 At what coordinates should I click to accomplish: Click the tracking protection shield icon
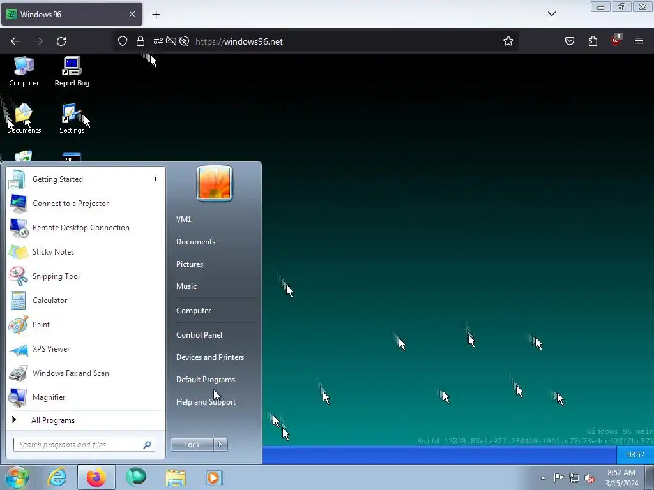(122, 41)
